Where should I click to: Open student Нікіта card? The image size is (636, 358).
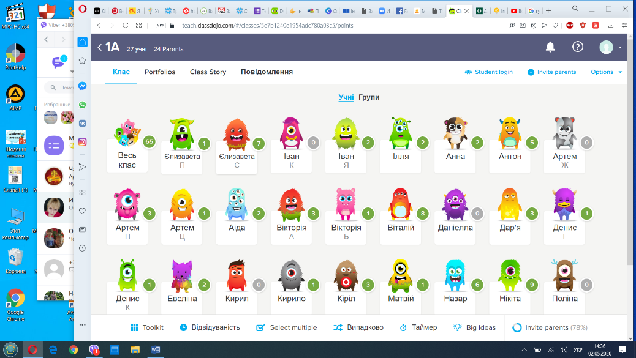(x=510, y=286)
